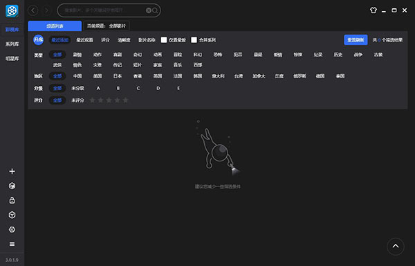Click the back-to-top arrow button
The image size is (415, 266).
[x=396, y=247]
